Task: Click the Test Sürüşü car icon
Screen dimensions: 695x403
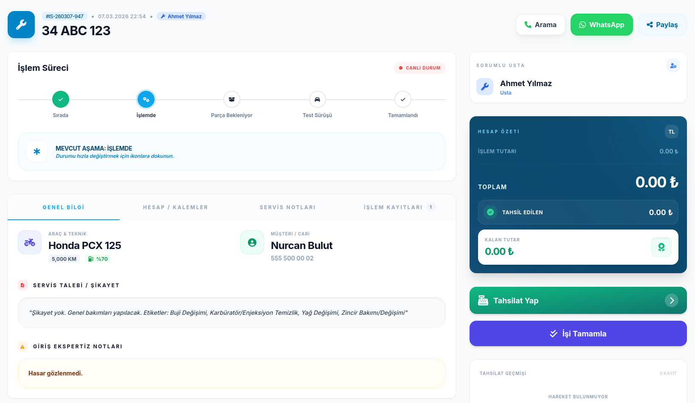Action: point(317,99)
